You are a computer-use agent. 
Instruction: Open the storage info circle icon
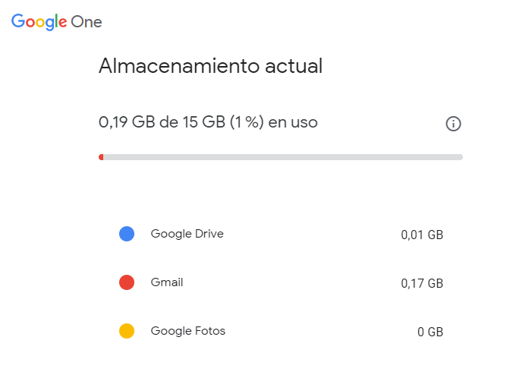pos(453,124)
